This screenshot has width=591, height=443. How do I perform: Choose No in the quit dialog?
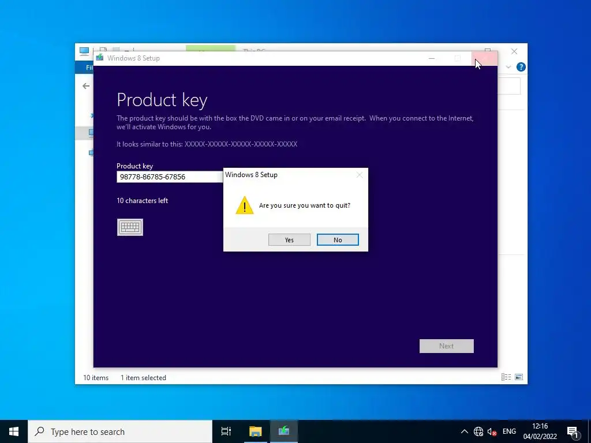(338, 240)
